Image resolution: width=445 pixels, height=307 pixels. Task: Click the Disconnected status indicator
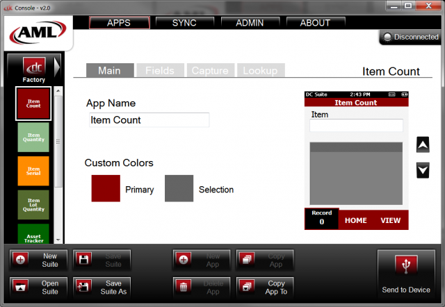tap(411, 37)
